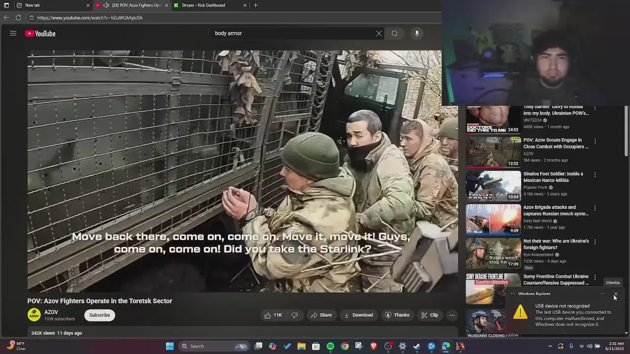Open Google Chrome from the taskbar

[x=345, y=346]
